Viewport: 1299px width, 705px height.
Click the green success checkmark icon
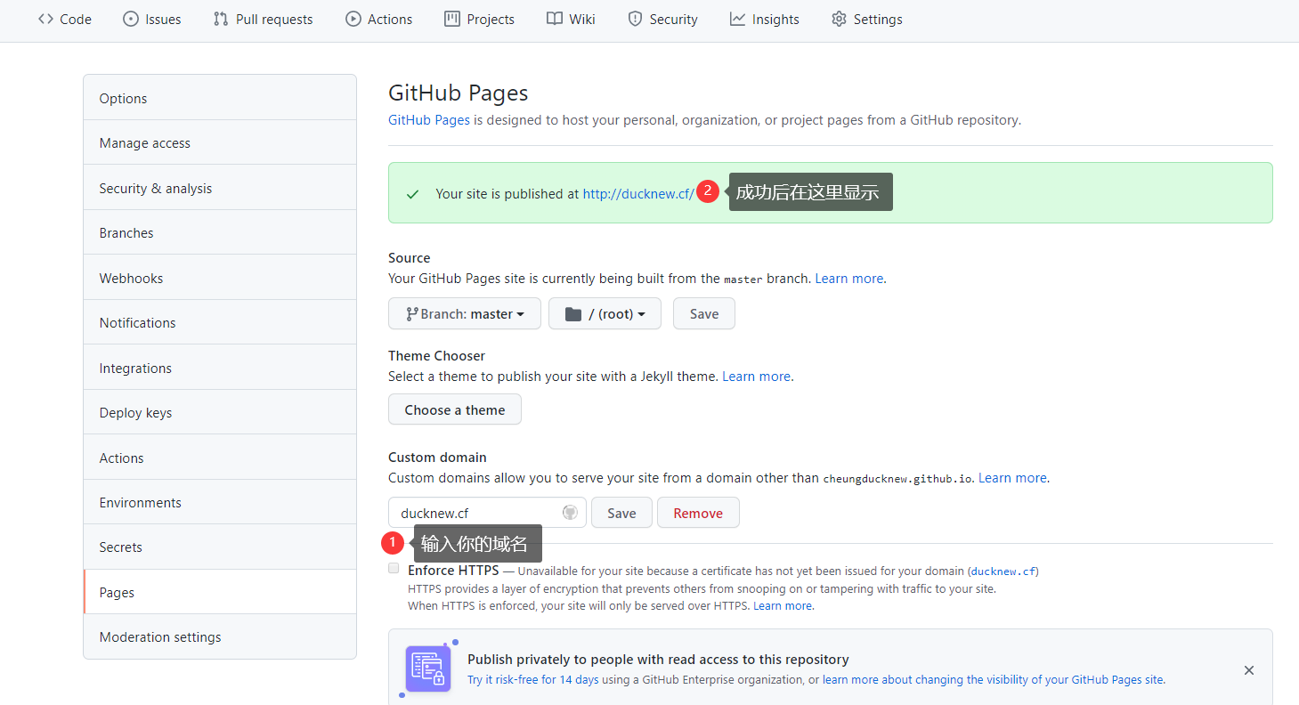coord(412,194)
